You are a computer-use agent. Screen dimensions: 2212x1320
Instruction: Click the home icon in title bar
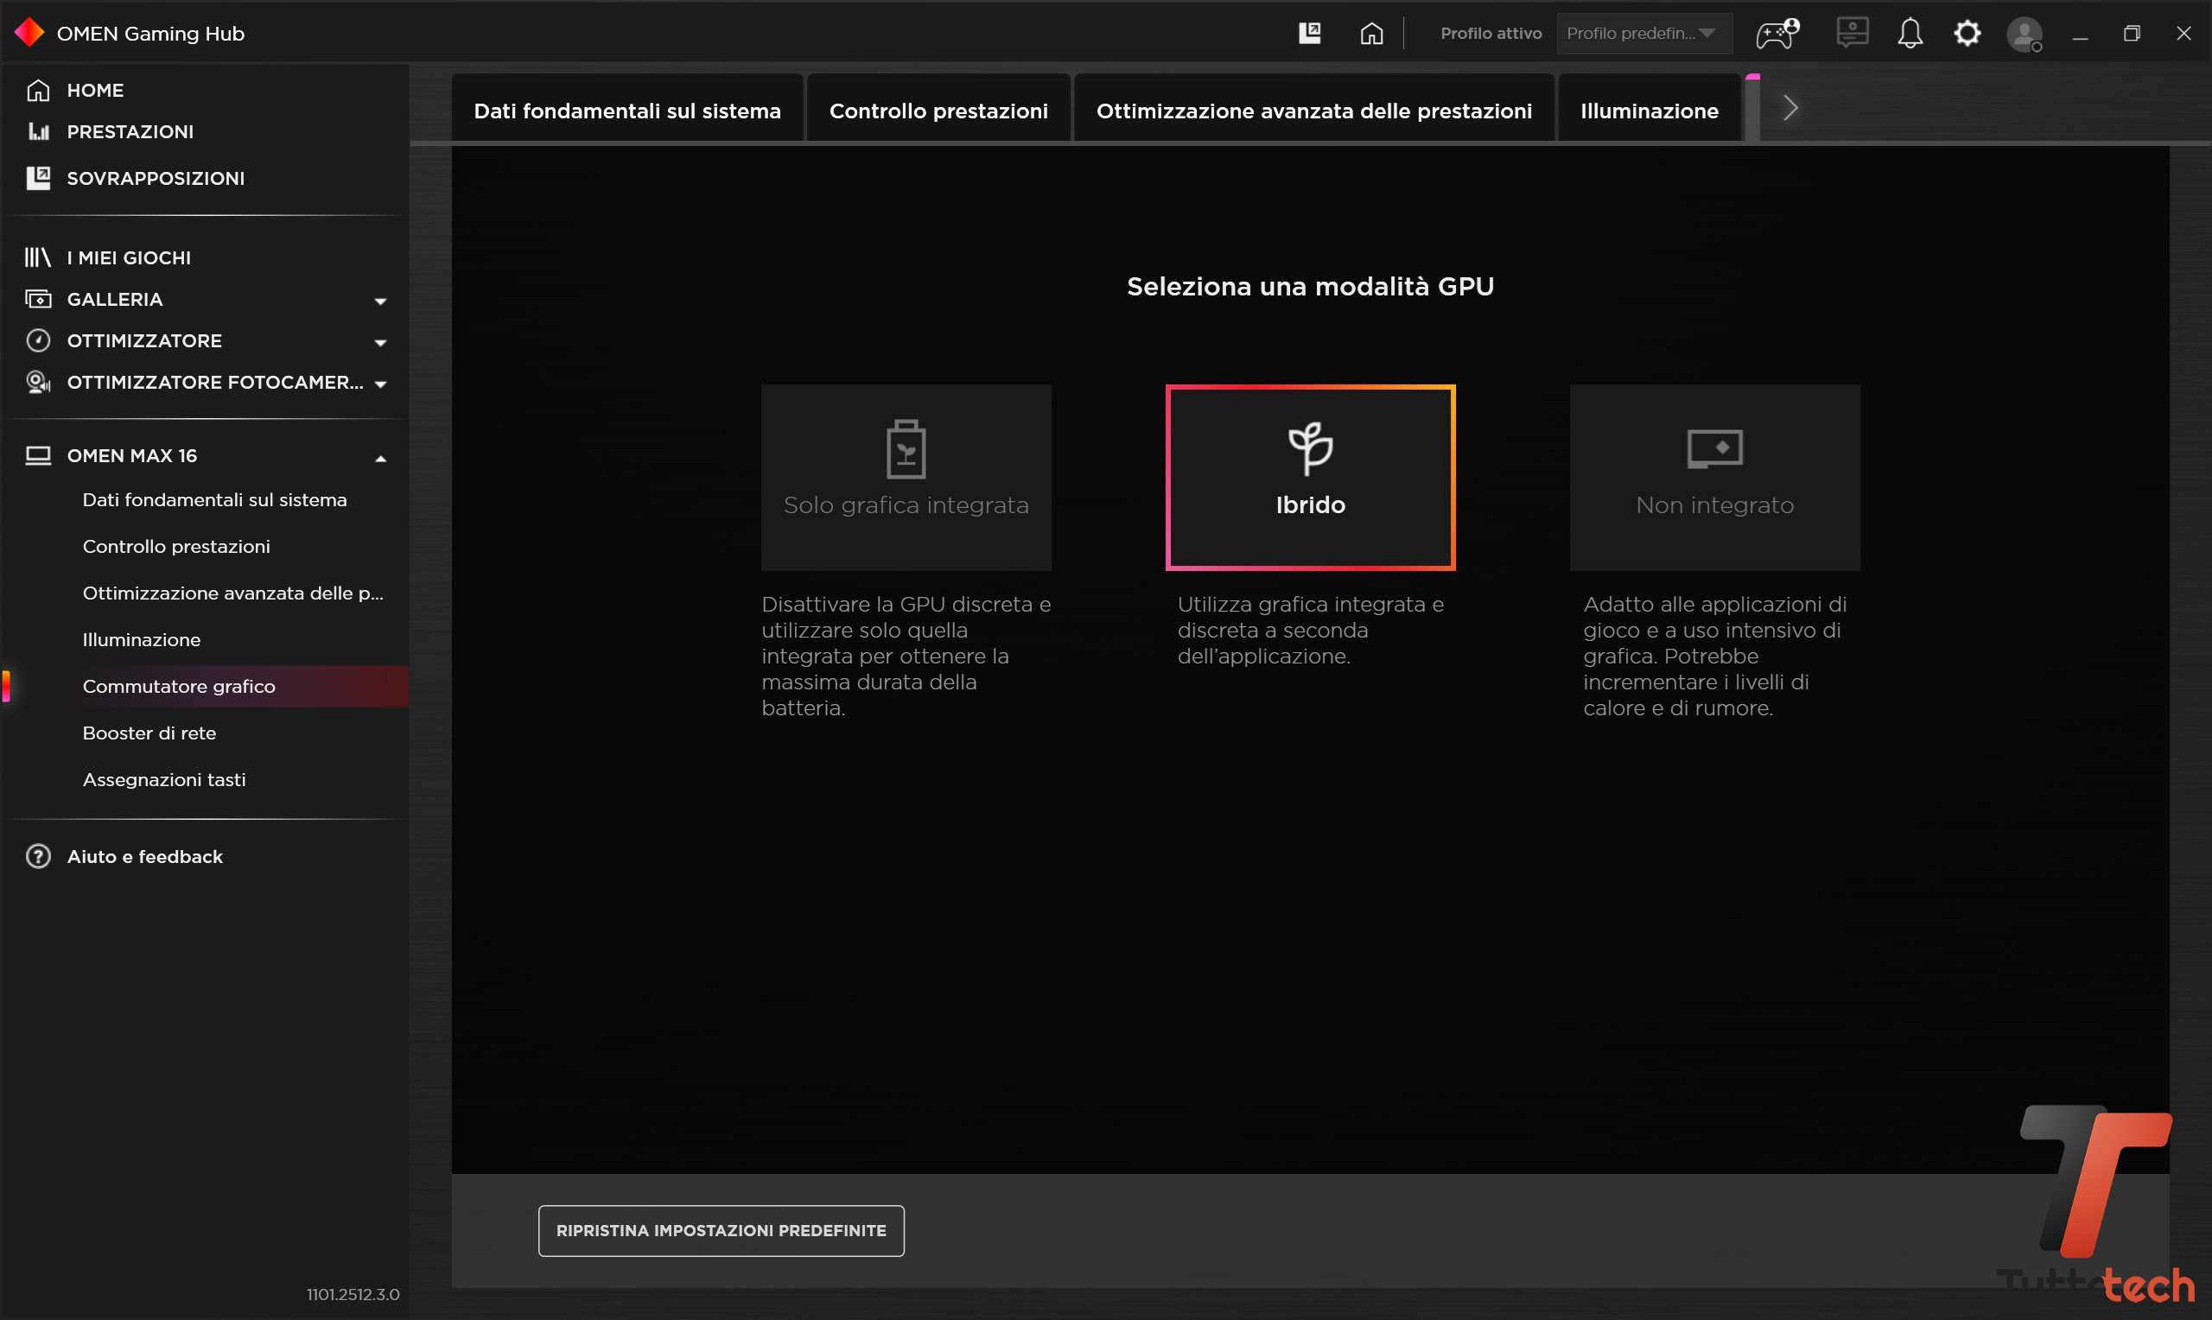coord(1371,33)
